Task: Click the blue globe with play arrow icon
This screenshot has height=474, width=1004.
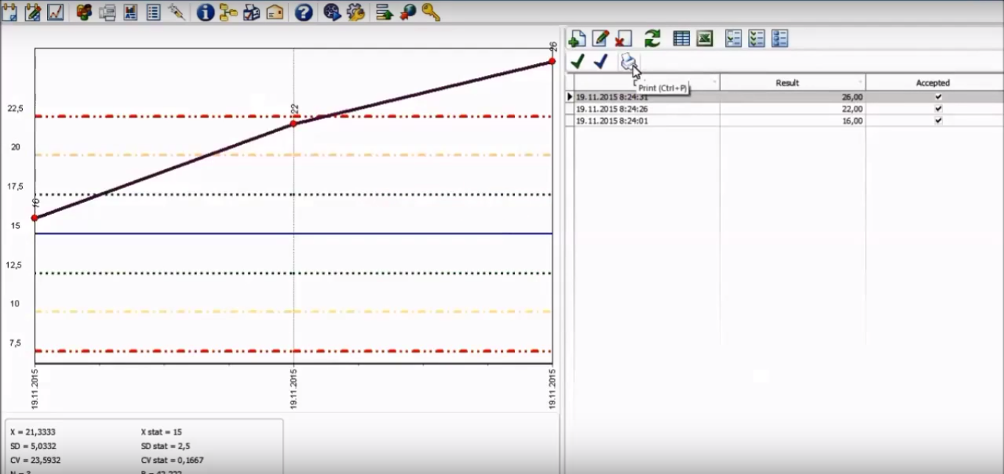Action: click(x=332, y=12)
